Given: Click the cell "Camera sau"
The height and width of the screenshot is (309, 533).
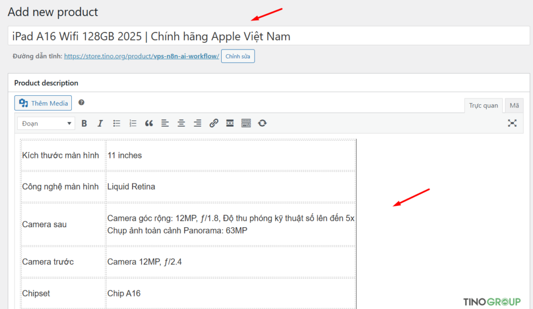Looking at the screenshot, I should pos(63,224).
